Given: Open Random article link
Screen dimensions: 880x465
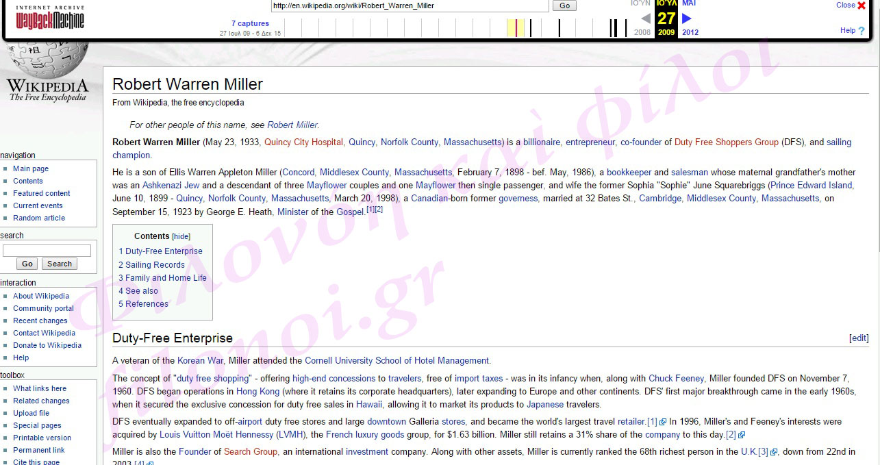Looking at the screenshot, I should tap(39, 218).
